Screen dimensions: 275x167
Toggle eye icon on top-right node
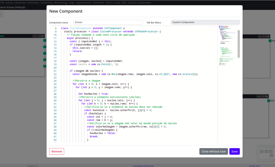(266, 36)
